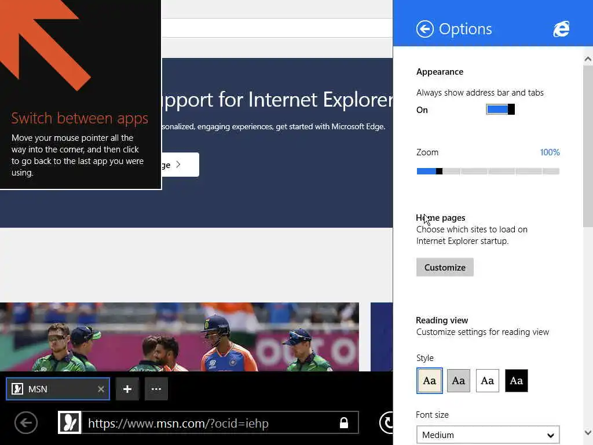Image resolution: width=593 pixels, height=445 pixels.
Task: Select the white Aa reading style
Action: tap(487, 381)
